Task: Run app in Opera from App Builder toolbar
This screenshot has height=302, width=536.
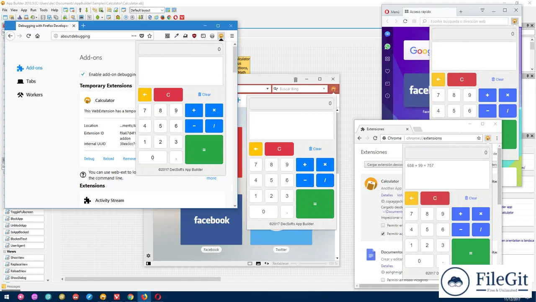Action: 175,17
